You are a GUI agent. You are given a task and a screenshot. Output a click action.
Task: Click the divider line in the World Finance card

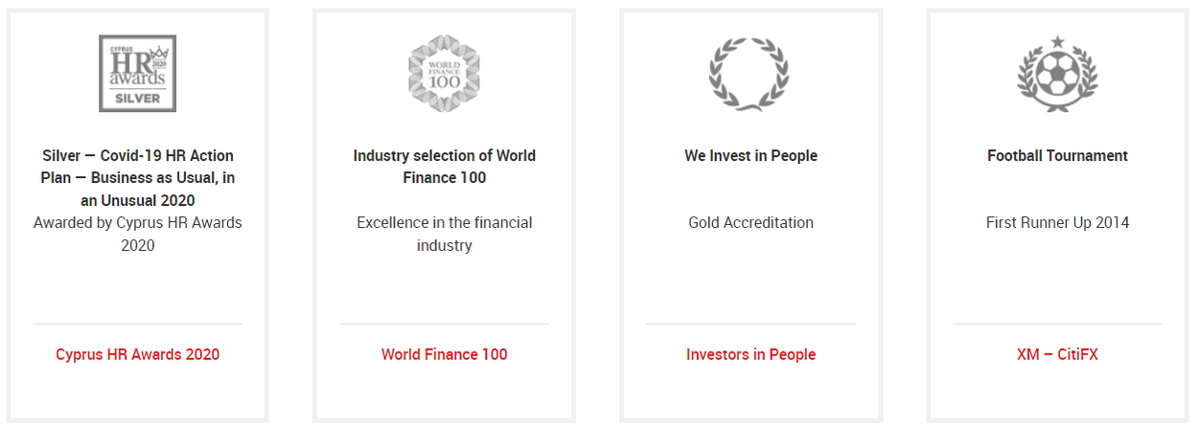click(444, 324)
